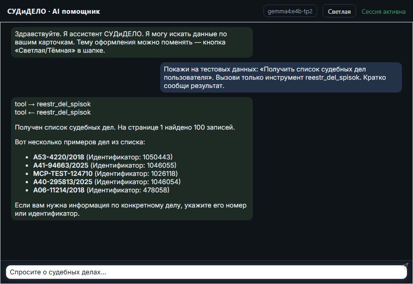Image resolution: width=413 pixels, height=284 pixels.
Task: Switch theme with the Светлая button
Action: [x=339, y=11]
